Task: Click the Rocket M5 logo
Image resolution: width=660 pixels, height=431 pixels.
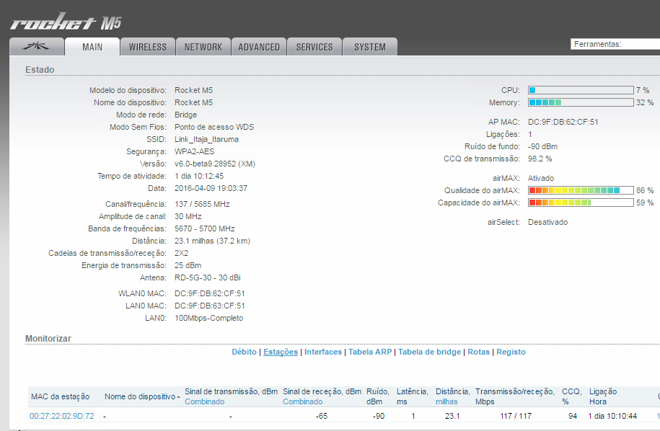Action: [x=66, y=22]
